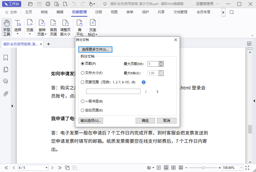Click the Flatten (扁平化) icon
The height and width of the screenshot is (172, 256).
pyautogui.click(x=80, y=28)
